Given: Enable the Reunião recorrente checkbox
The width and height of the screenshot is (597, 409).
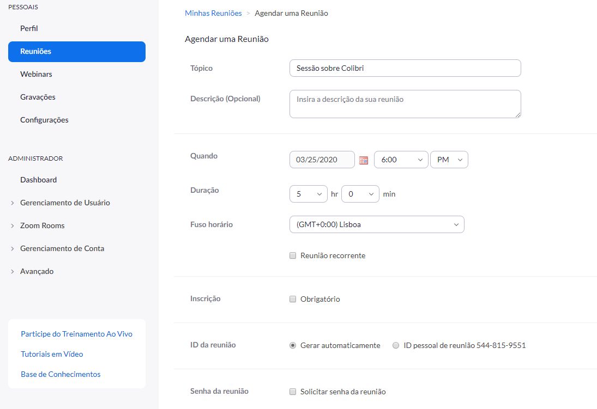Looking at the screenshot, I should tap(293, 255).
